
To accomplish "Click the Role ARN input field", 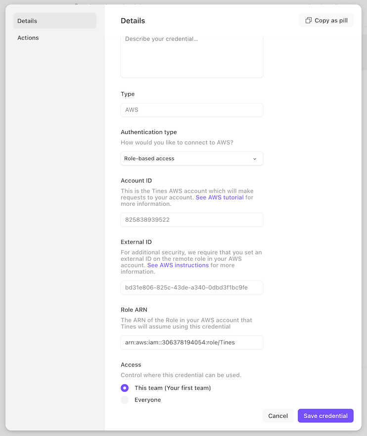I will [x=192, y=342].
